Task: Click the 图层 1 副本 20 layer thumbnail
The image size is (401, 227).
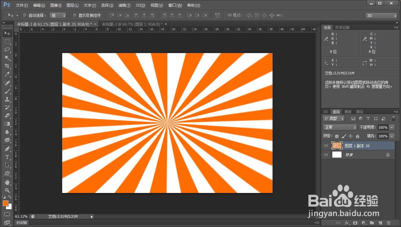Action: (337, 146)
